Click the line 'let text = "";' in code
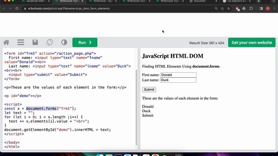The height and width of the screenshot is (156, 278). tap(20, 113)
